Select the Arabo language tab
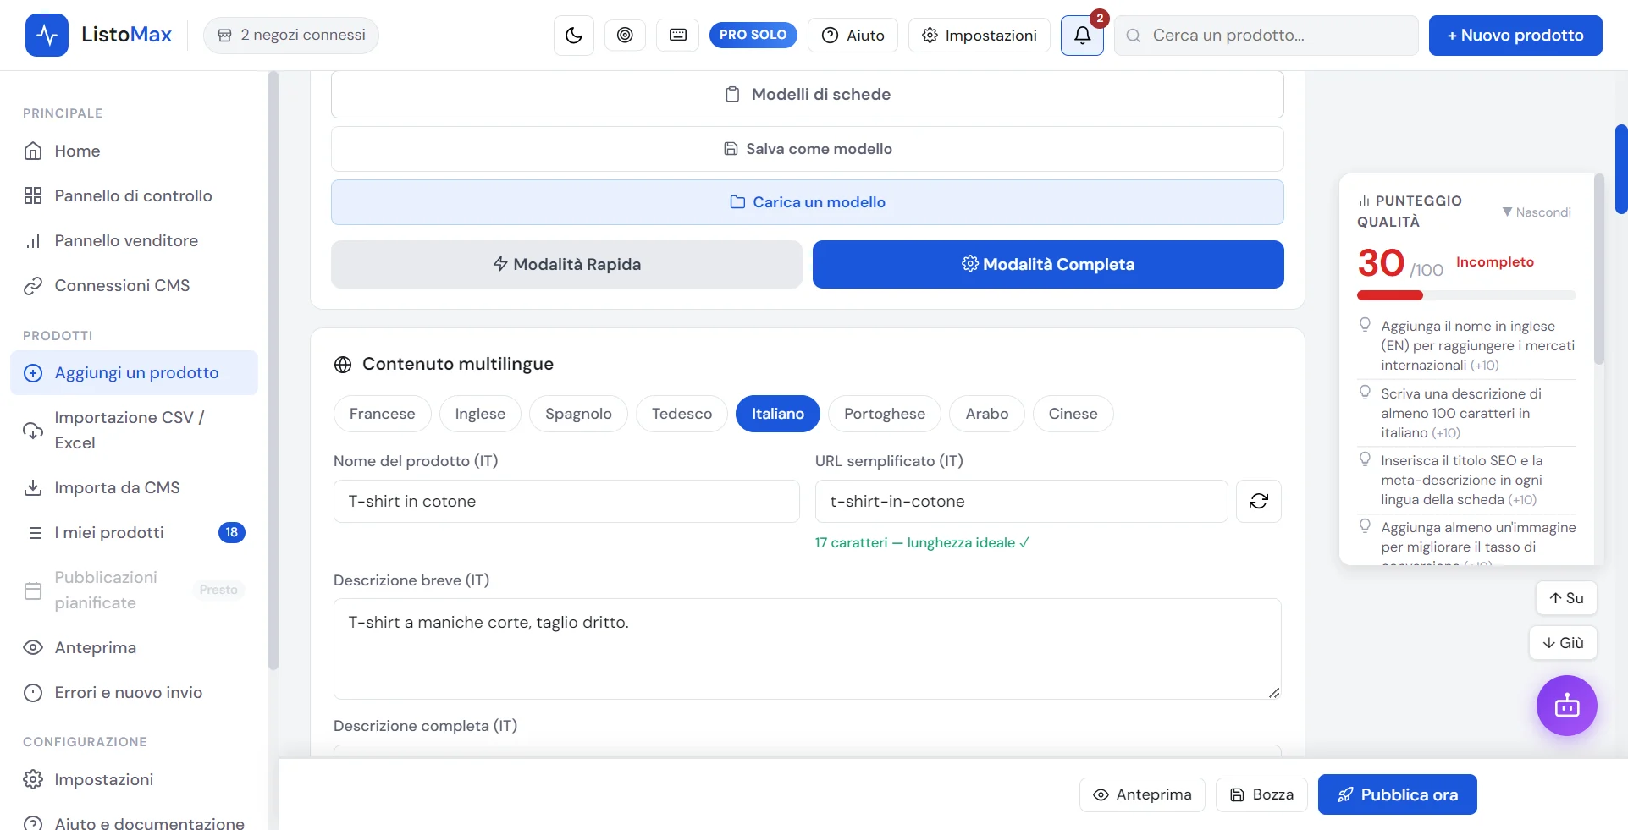 pyautogui.click(x=986, y=414)
